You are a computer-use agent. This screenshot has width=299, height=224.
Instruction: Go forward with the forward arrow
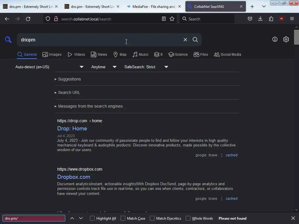(18, 19)
